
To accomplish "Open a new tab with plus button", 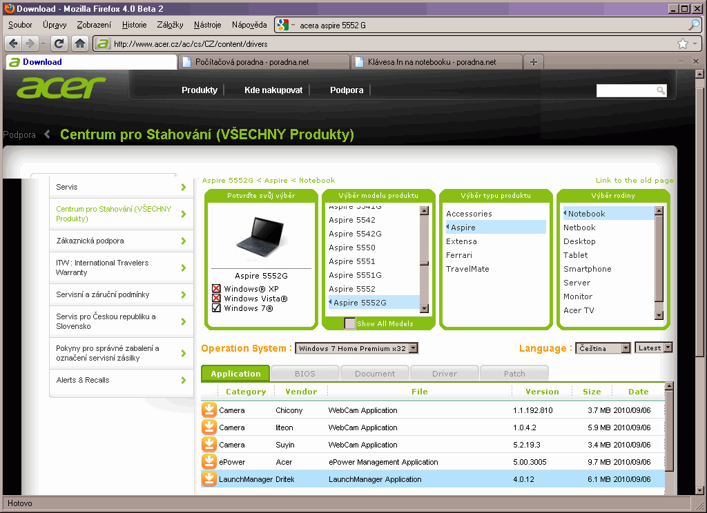I will point(534,62).
